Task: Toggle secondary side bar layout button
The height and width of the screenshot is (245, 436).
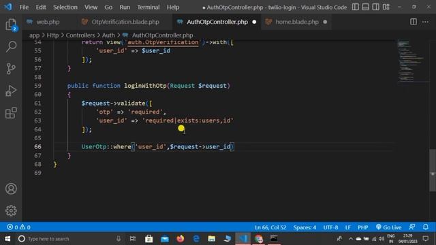Action: click(x=375, y=7)
